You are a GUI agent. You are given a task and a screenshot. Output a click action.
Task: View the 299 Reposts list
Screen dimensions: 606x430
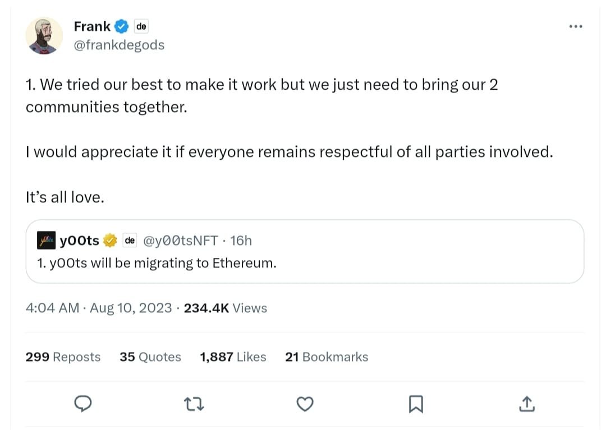pos(63,357)
